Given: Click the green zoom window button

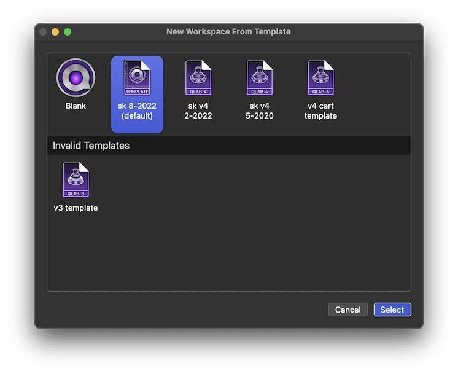Looking at the screenshot, I should point(68,32).
